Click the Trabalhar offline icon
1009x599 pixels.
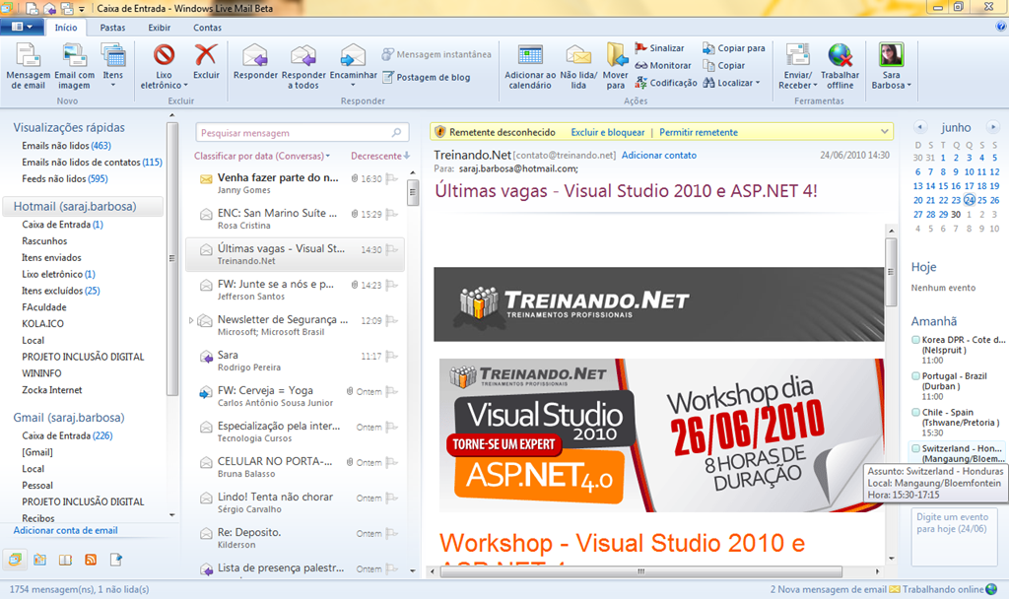(x=840, y=55)
